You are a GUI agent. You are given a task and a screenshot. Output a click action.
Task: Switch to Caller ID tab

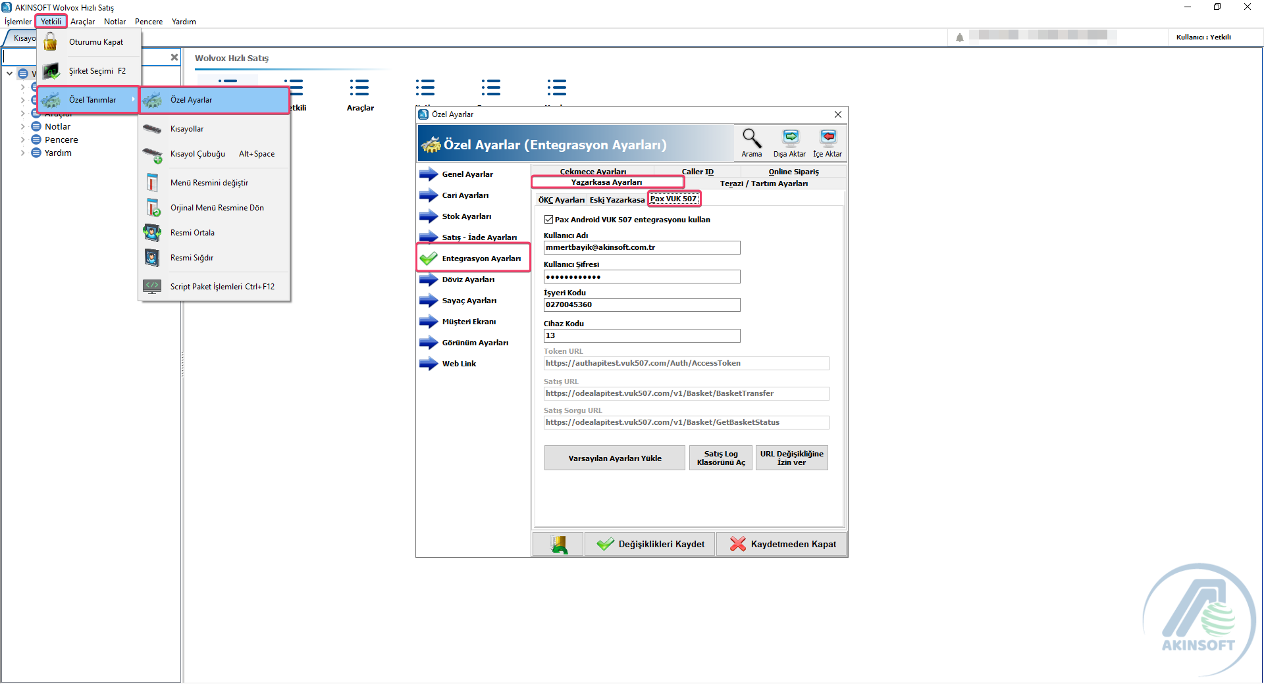(x=697, y=171)
